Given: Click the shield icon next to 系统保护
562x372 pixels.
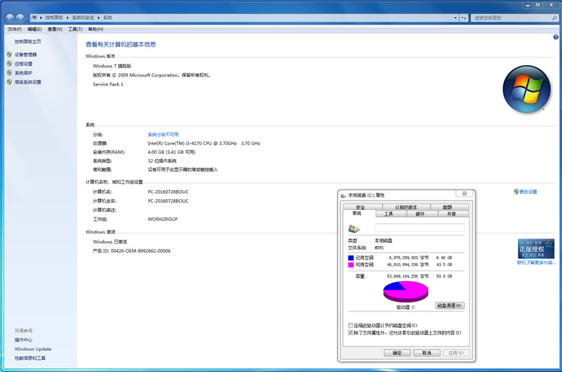Looking at the screenshot, I should (10, 73).
